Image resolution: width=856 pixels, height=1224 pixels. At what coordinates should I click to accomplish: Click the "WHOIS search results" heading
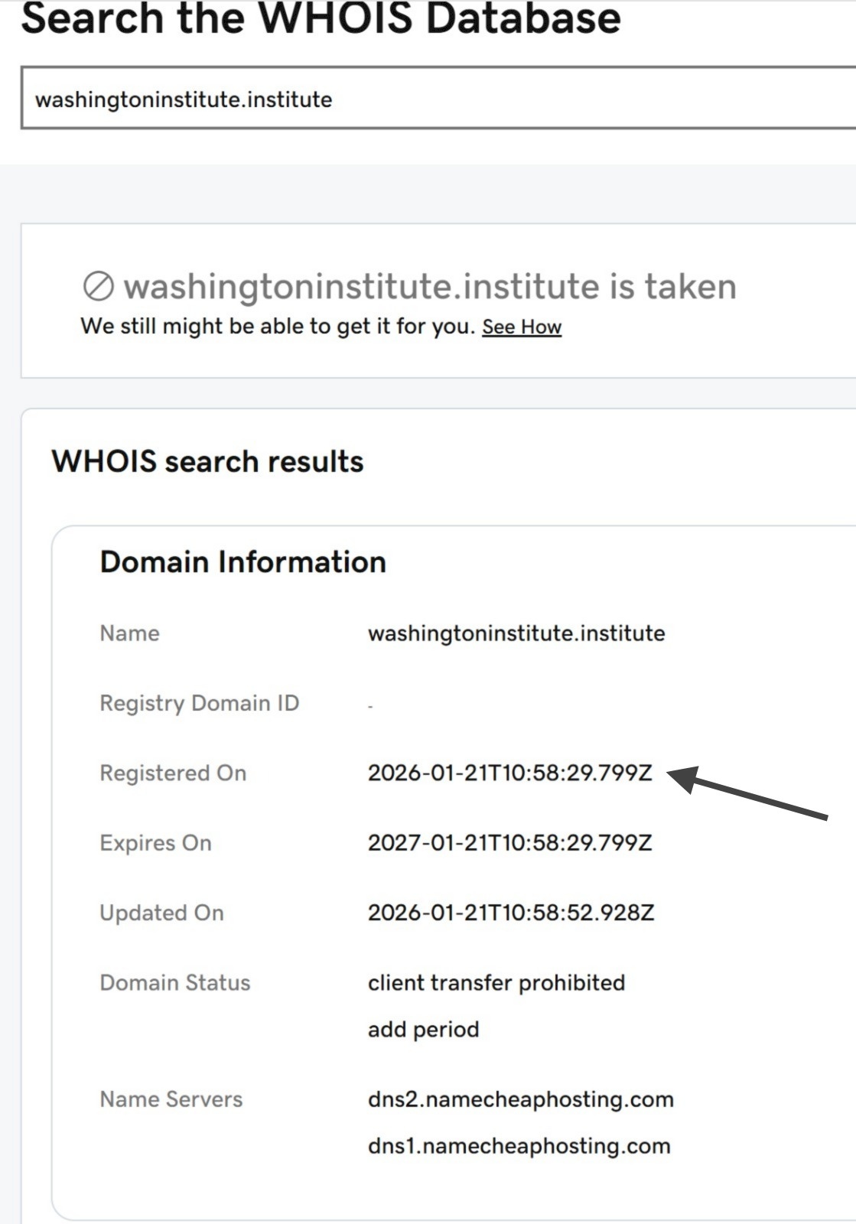click(207, 462)
